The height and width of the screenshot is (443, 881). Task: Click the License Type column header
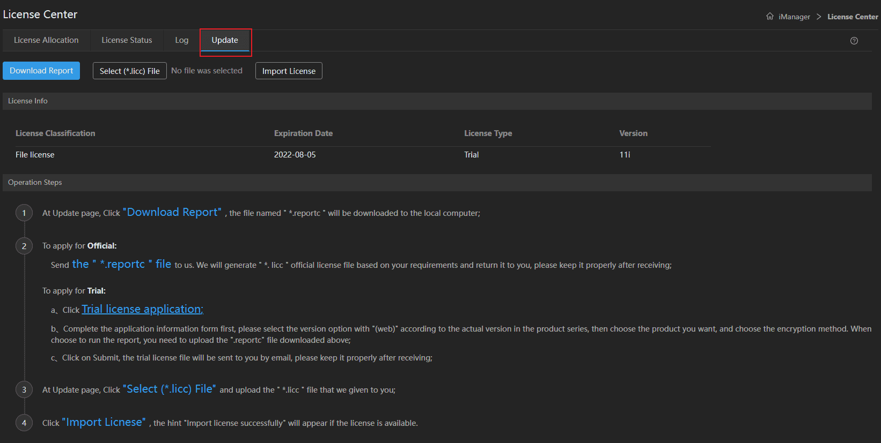tap(488, 133)
